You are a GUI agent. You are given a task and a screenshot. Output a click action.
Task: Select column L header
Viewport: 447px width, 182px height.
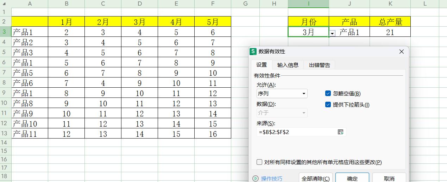click(x=425, y=4)
